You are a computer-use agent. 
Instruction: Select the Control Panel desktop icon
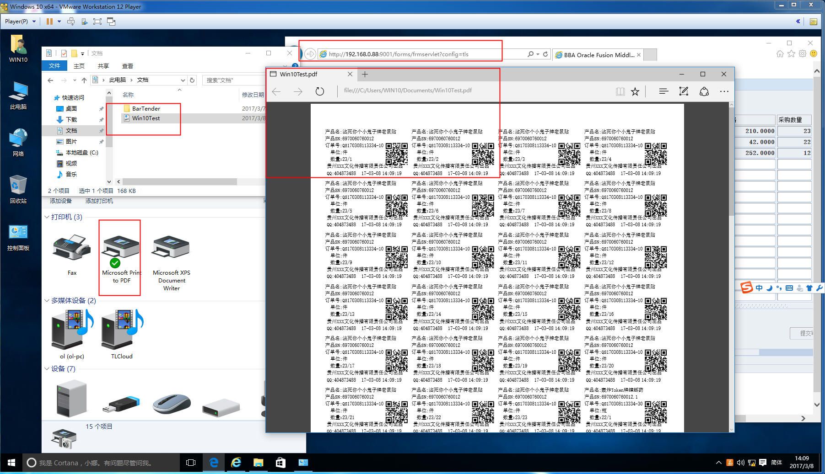point(18,238)
